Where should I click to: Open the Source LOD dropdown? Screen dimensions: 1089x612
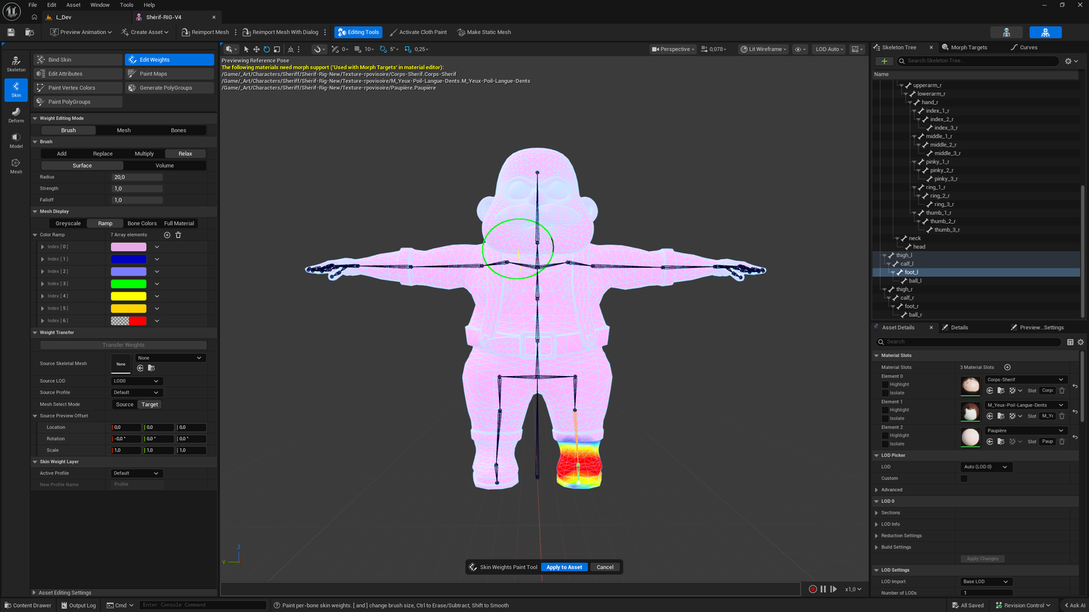pos(136,381)
